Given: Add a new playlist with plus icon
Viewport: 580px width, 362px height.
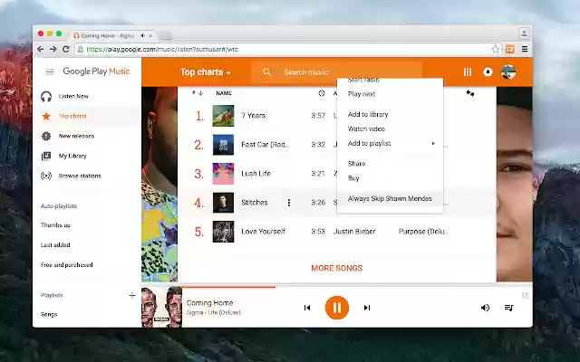Looking at the screenshot, I should pos(132,296).
